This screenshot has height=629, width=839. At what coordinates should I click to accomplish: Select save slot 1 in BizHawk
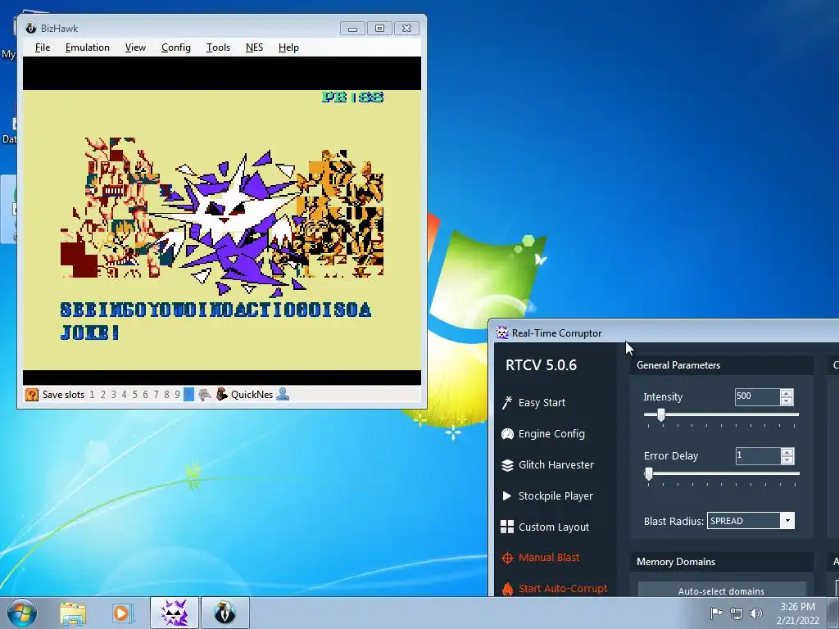(x=92, y=395)
